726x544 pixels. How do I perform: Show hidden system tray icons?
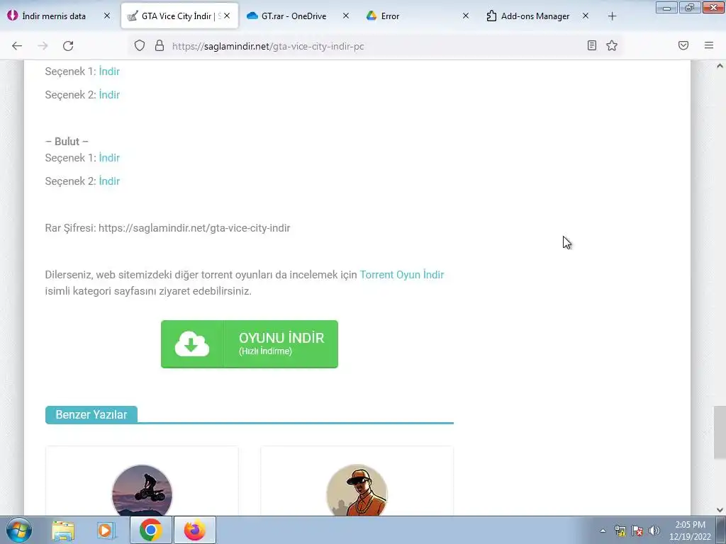click(603, 531)
